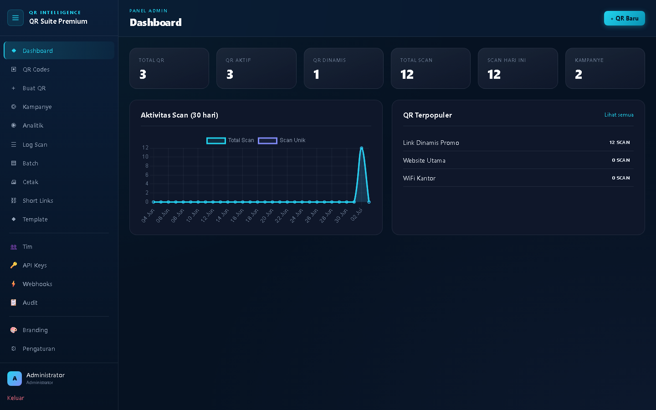656x410 pixels.
Task: Click the Administrator avatar badge
Action: 15,379
